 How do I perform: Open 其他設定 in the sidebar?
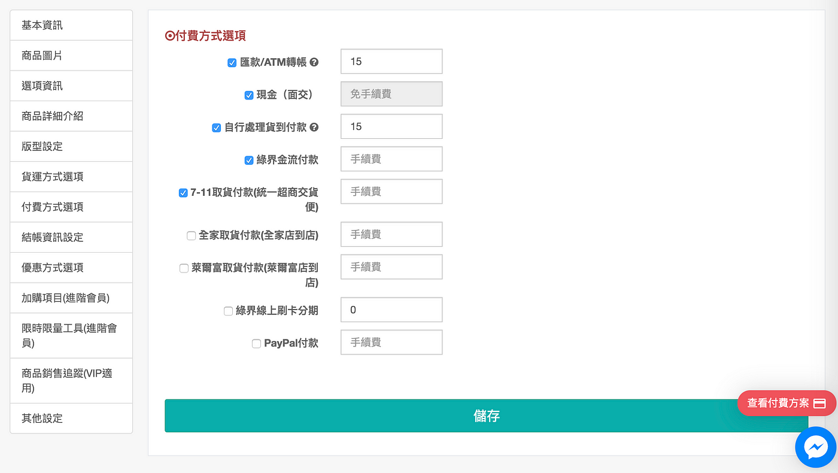(x=71, y=418)
